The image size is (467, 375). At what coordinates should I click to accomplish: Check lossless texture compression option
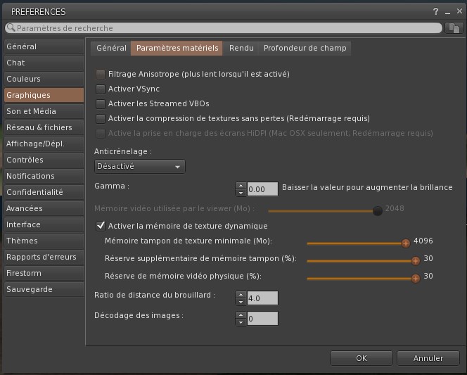[101, 119]
